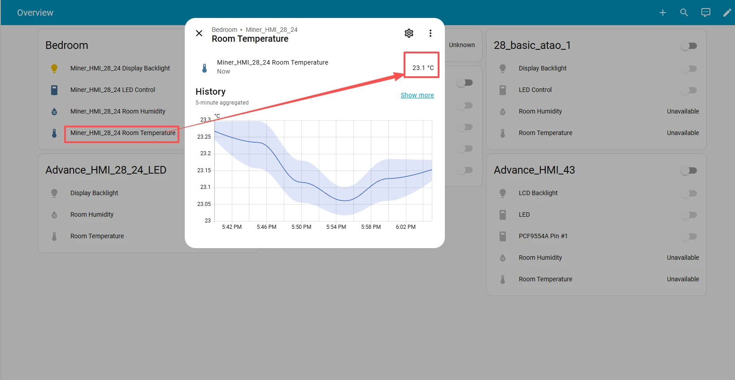Click the pencil edit dashboard icon

[726, 13]
